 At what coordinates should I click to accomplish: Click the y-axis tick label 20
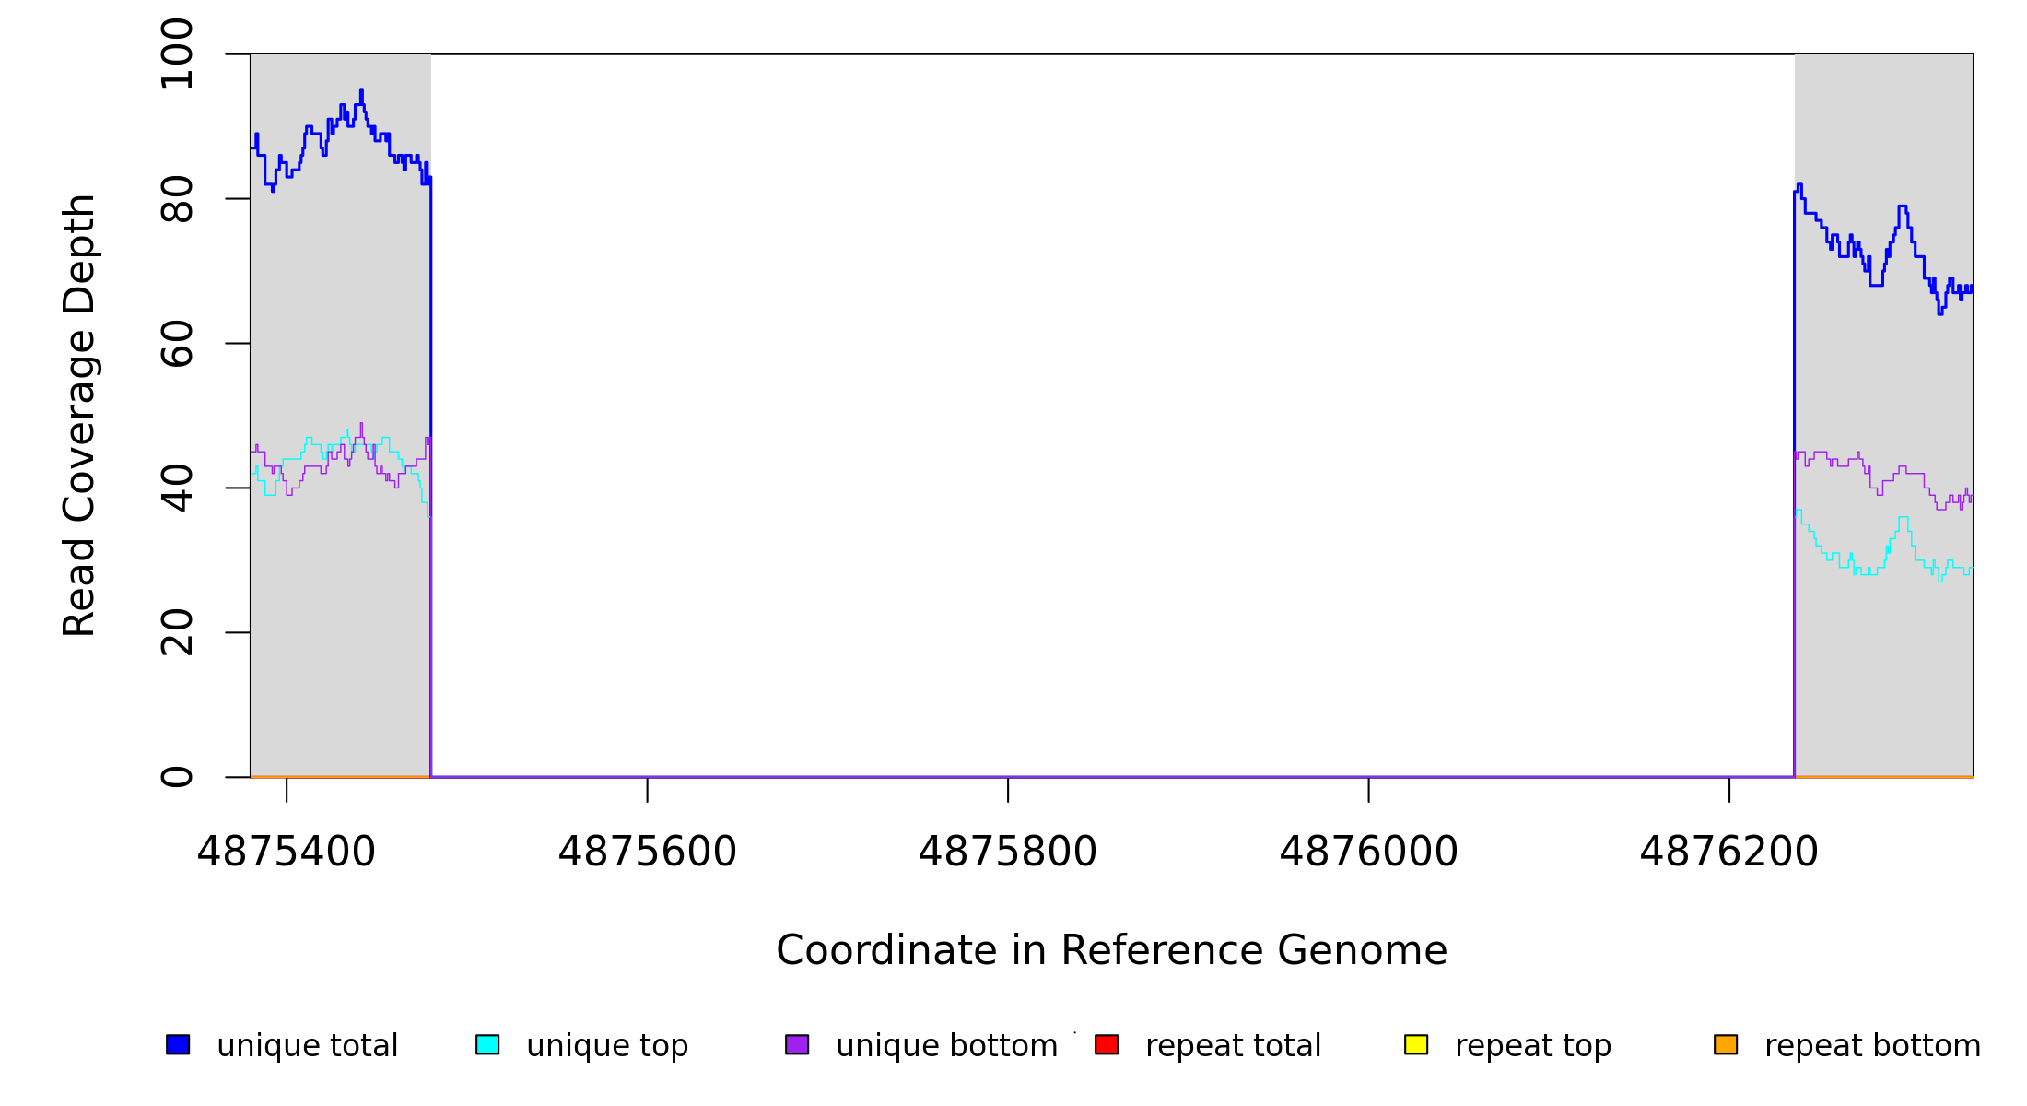[177, 632]
